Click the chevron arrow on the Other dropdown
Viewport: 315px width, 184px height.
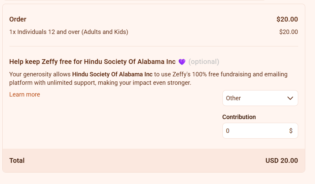coord(290,98)
